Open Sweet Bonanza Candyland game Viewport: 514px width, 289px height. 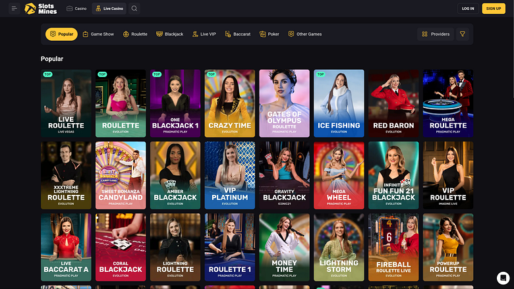[121, 175]
